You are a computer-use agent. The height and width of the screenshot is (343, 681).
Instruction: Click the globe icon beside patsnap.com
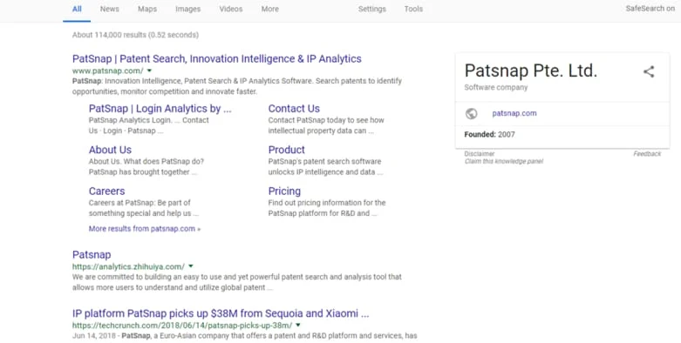(471, 114)
